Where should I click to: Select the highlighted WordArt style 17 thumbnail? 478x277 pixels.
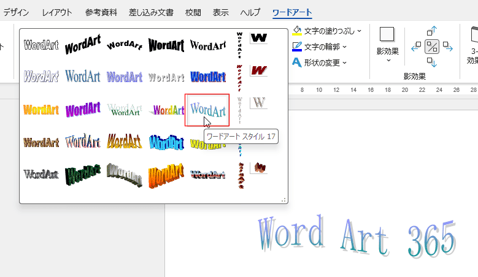pyautogui.click(x=207, y=110)
